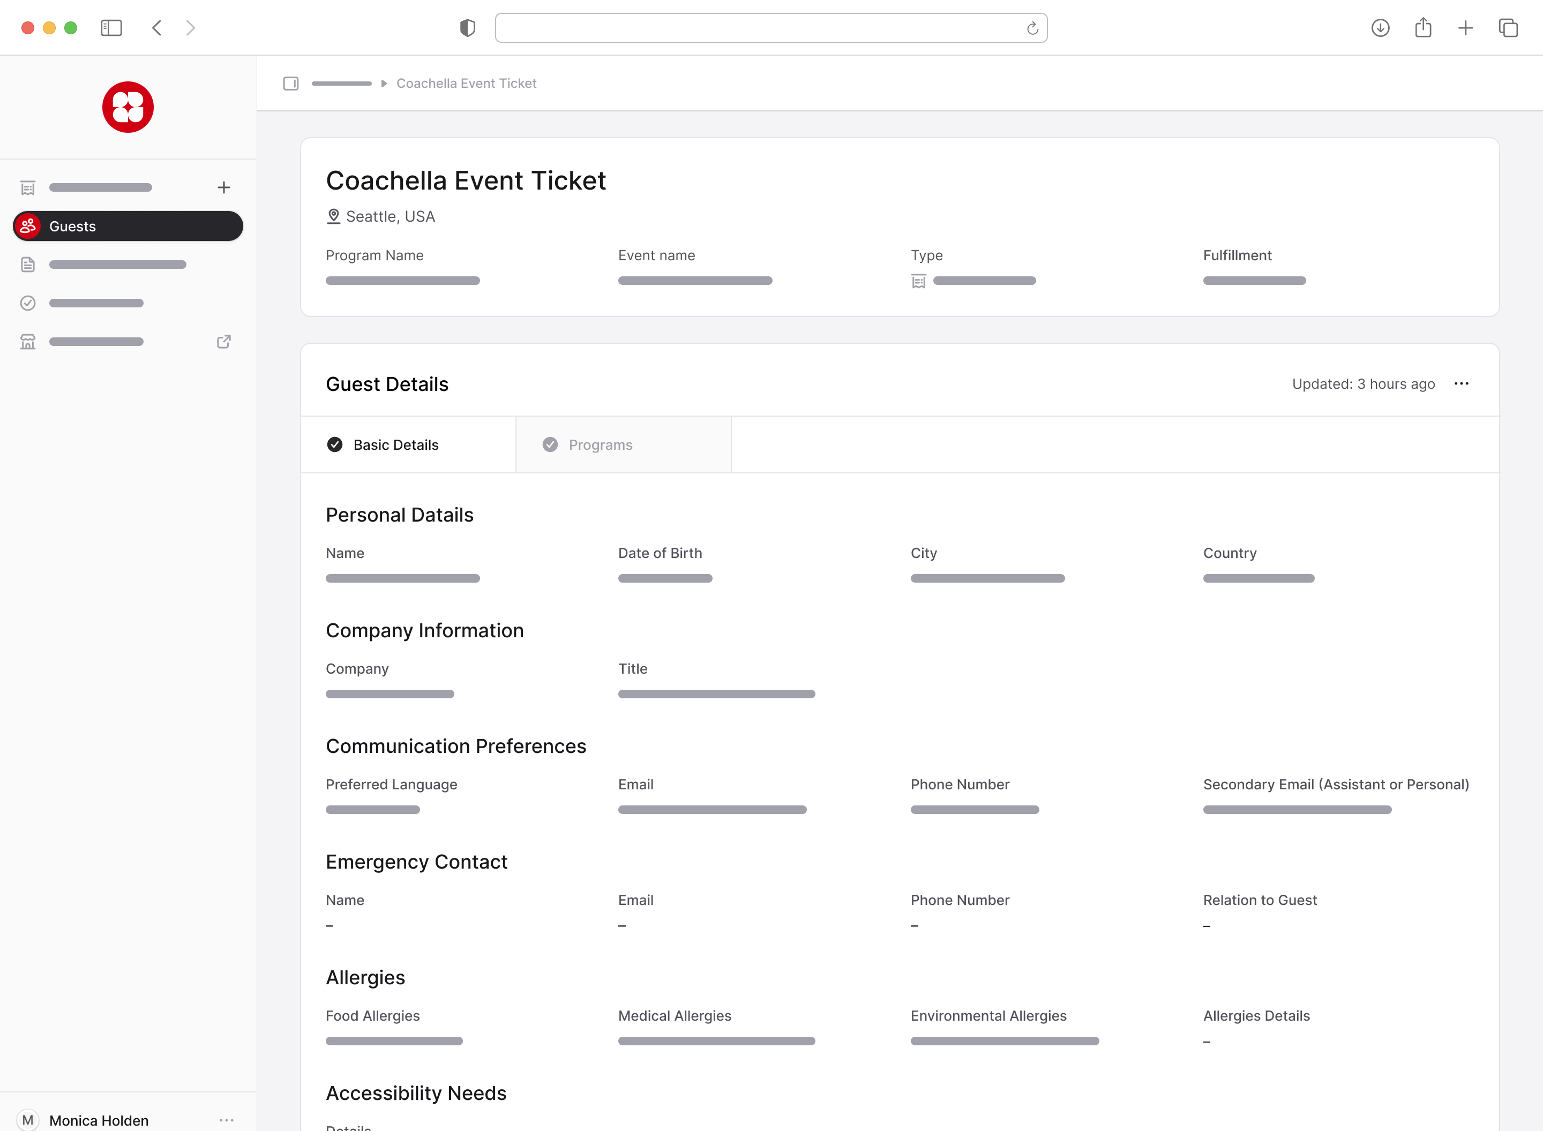
Task: Open the privacy shield icon
Action: [467, 28]
